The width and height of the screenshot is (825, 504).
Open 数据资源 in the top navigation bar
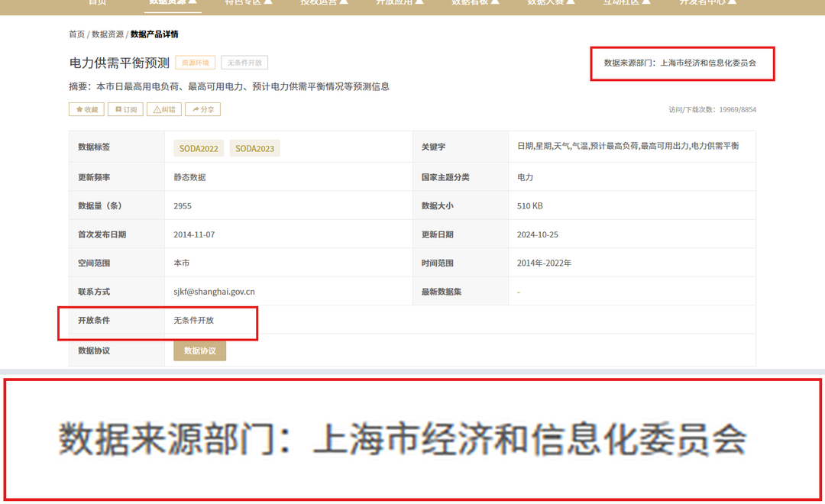pos(173,3)
